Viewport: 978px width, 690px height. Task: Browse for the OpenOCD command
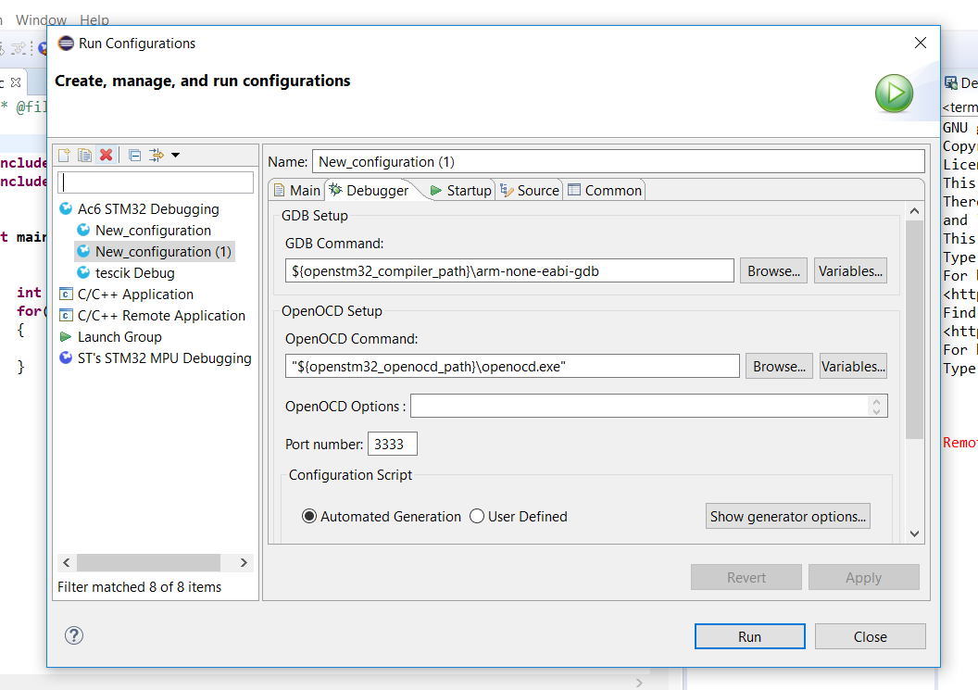[779, 366]
